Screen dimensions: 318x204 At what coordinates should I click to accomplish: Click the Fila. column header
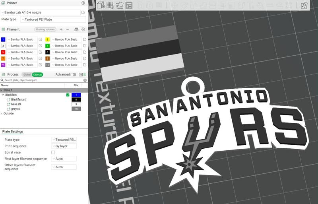point(76,85)
